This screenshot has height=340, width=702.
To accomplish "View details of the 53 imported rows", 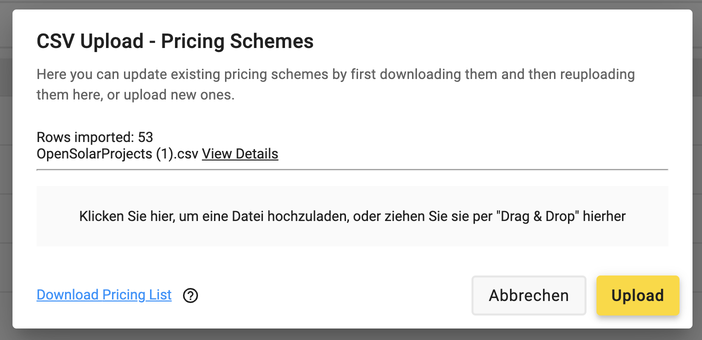I will coord(240,153).
